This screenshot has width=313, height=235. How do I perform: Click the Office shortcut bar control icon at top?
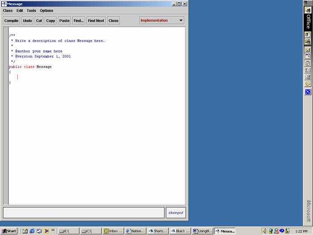305,3
